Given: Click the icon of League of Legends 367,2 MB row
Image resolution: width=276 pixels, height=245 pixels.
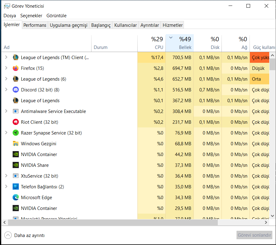Looking at the screenshot, I should (16, 100).
